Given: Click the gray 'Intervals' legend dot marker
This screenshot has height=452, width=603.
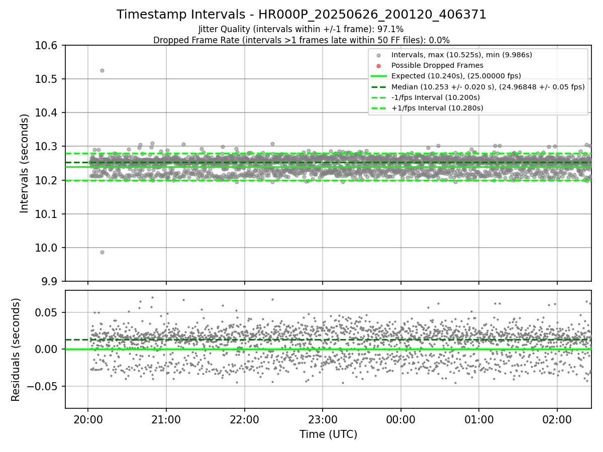Looking at the screenshot, I should (x=378, y=55).
